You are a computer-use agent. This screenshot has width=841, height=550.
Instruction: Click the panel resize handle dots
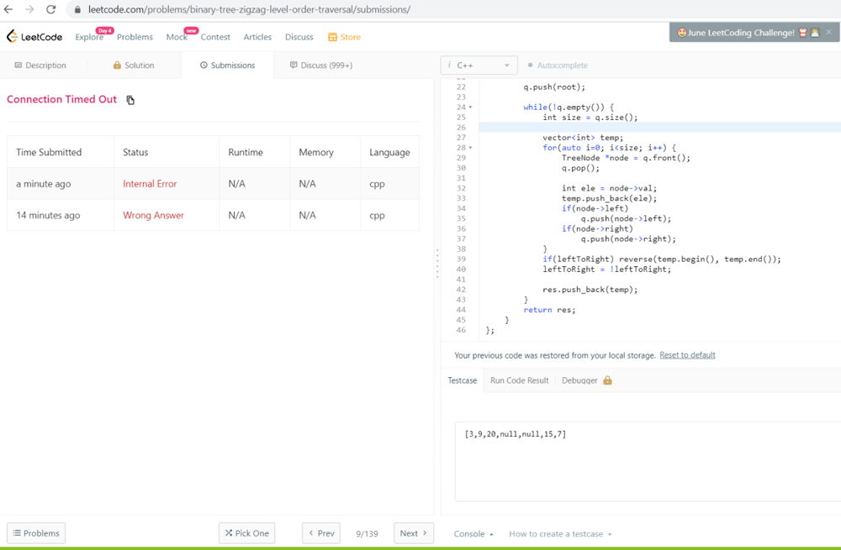(437, 263)
